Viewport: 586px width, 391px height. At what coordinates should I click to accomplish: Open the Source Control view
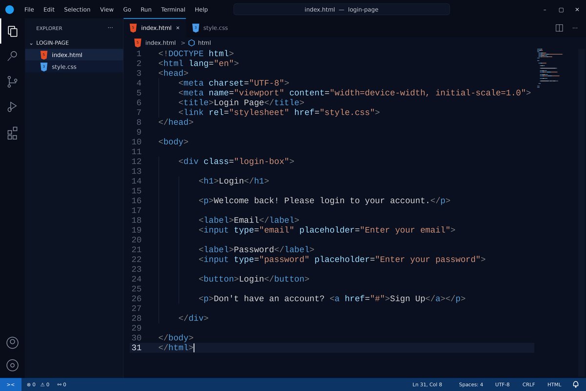point(12,82)
